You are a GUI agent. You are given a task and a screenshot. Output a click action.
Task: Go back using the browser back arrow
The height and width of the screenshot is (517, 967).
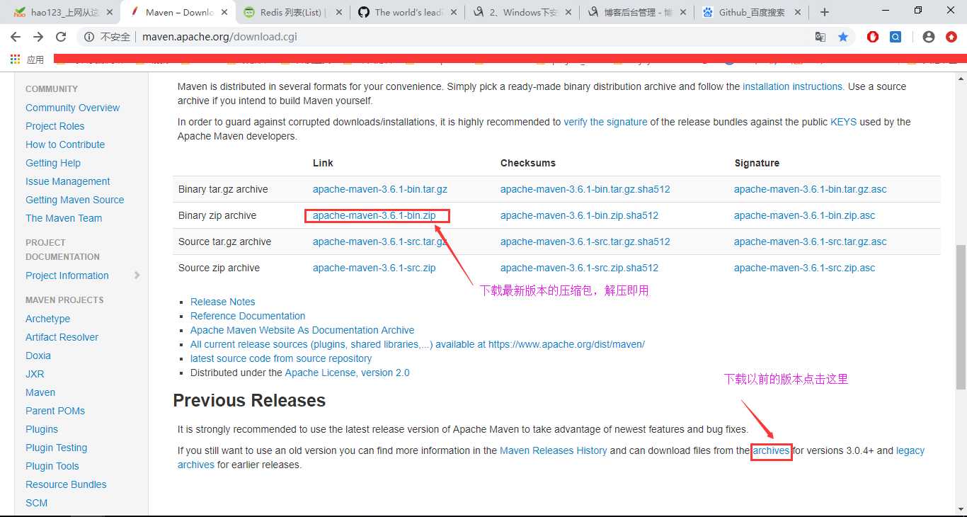point(16,37)
